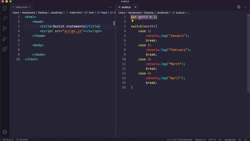
Task: Open the Manage gear menu
Action: coord(5,132)
